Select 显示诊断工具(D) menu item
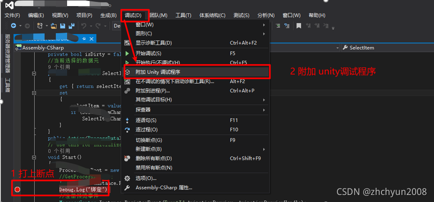 (x=196, y=43)
